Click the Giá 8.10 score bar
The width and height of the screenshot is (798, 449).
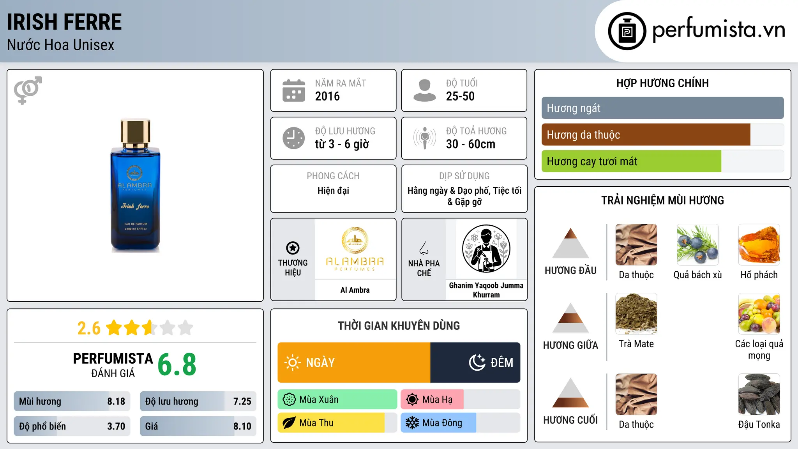pyautogui.click(x=198, y=426)
